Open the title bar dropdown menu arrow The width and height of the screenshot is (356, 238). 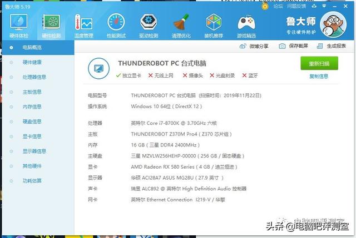[324, 6]
